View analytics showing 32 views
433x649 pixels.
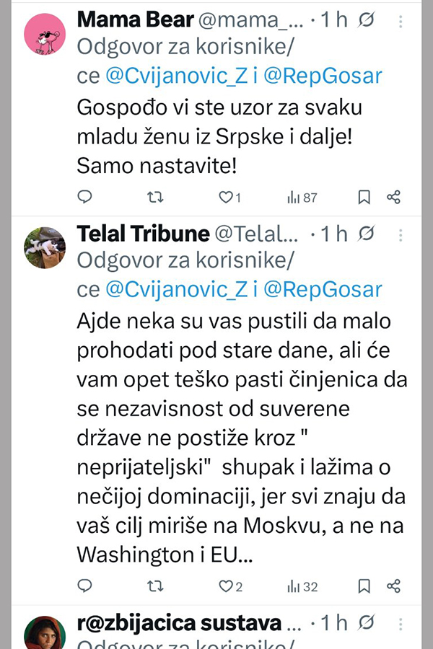302,586
